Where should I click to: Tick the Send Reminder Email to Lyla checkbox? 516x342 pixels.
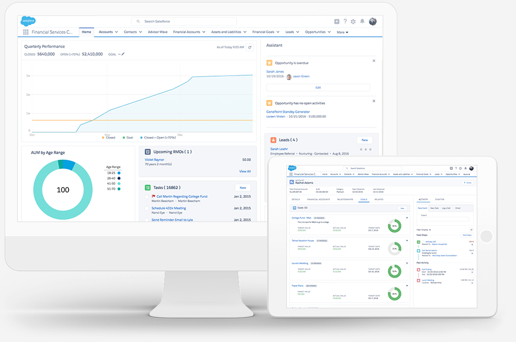(147, 220)
